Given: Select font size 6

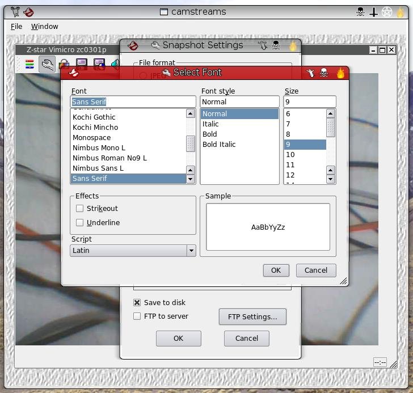Looking at the screenshot, I should coord(305,114).
